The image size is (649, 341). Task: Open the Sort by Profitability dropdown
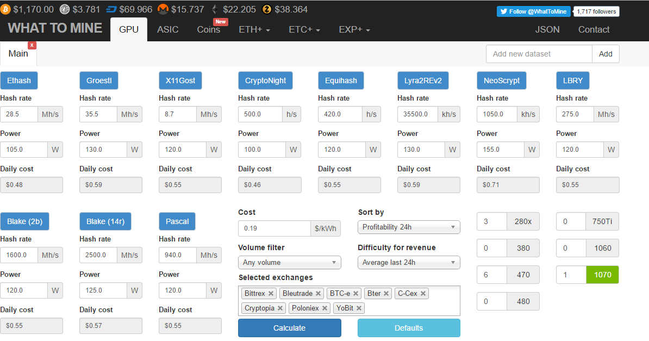click(x=408, y=227)
